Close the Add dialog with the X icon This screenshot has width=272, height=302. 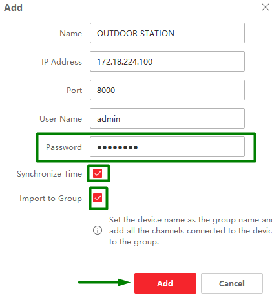pyautogui.click(x=266, y=7)
